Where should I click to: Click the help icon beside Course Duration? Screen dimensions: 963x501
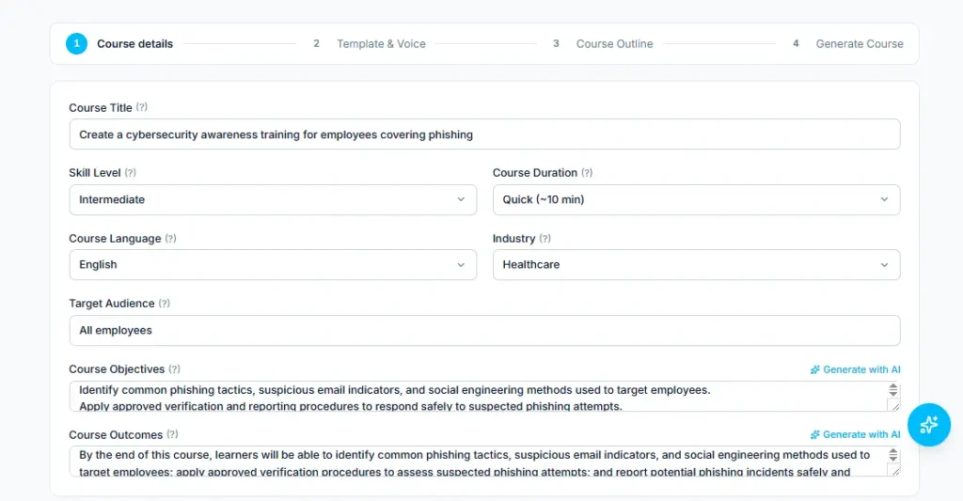point(587,173)
